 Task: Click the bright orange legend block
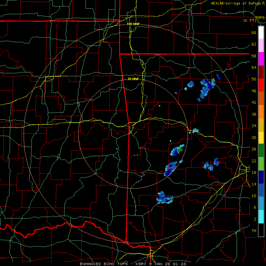click(x=261, y=112)
